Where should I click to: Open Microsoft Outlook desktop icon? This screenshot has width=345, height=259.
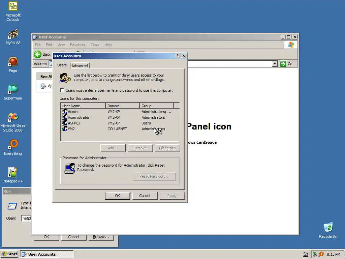point(13,11)
